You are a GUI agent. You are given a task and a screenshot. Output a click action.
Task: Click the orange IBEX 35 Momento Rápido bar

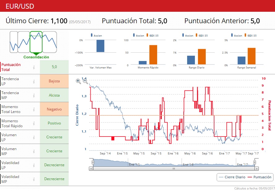[153, 55]
